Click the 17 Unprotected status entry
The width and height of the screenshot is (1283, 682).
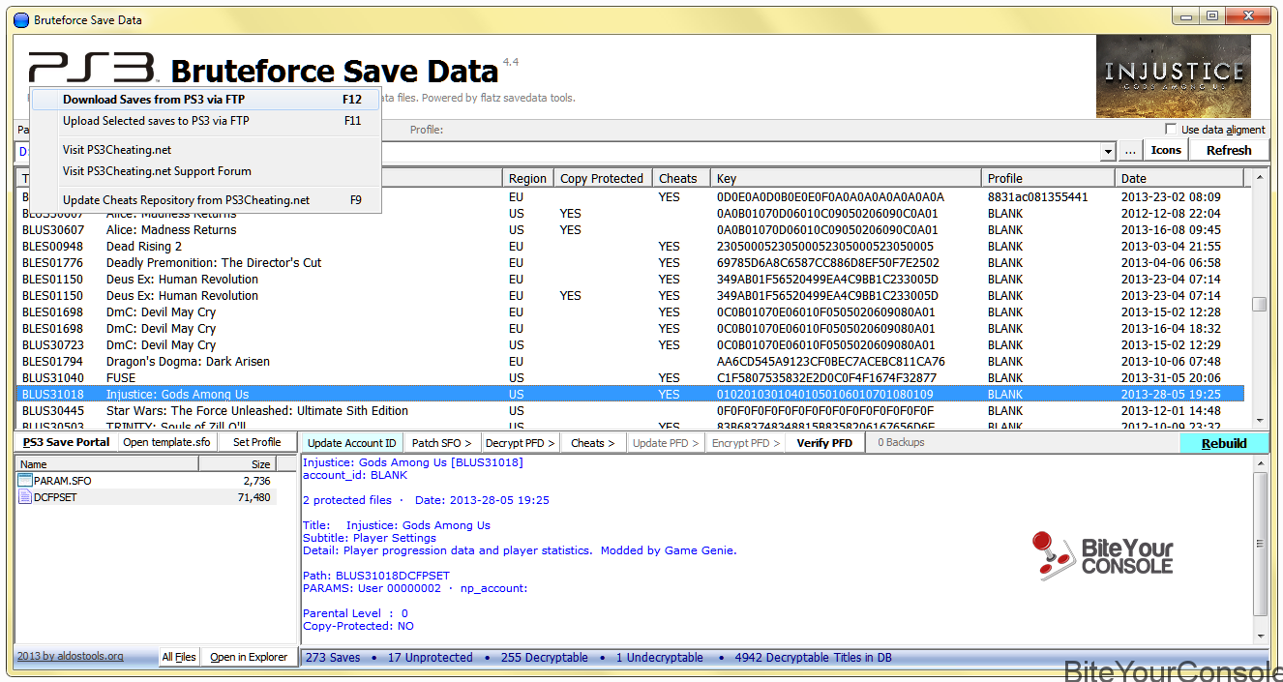point(431,658)
